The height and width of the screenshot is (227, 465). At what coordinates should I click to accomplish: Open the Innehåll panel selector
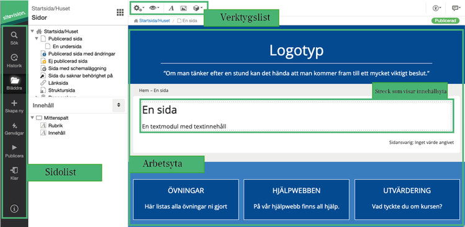pyautogui.click(x=119, y=105)
